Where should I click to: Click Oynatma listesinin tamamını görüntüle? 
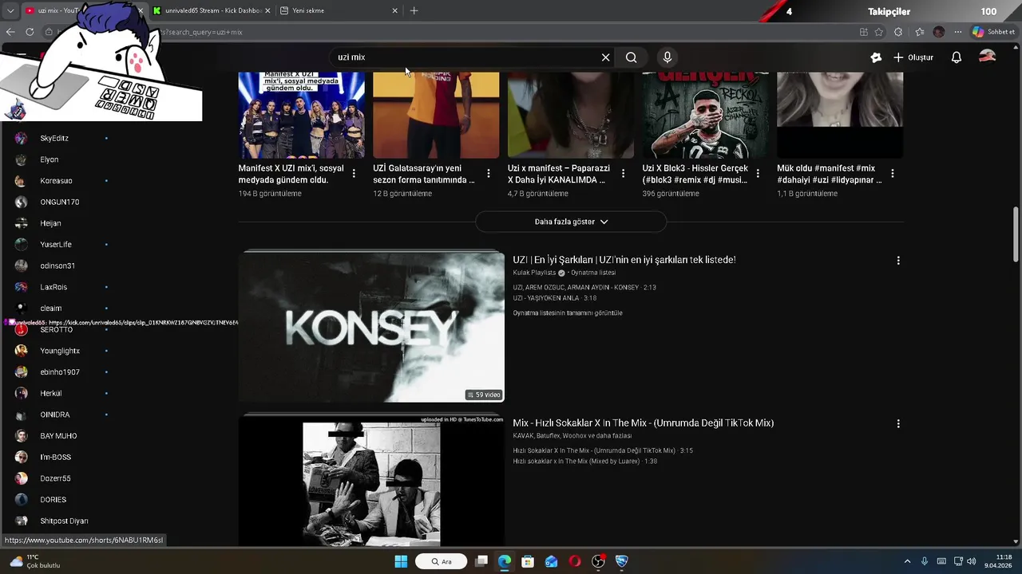point(568,313)
